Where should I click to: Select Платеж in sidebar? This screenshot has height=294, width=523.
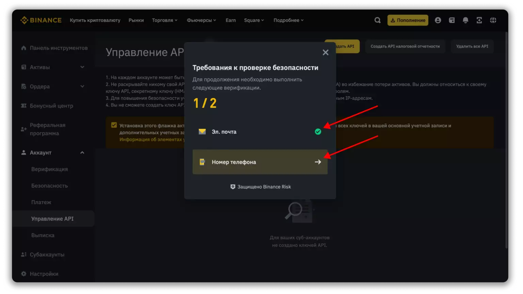(41, 202)
